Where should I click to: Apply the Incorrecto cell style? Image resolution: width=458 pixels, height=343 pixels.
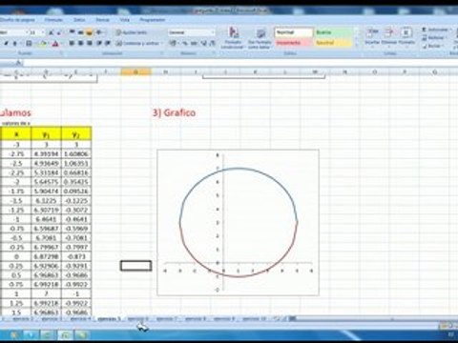(294, 43)
